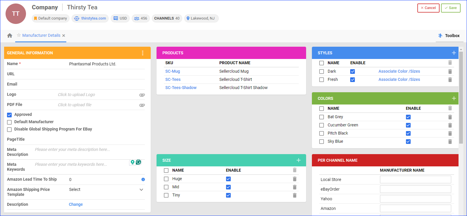Viewport: 467px width, 216px height.
Task: Add a new style with plus icon
Action: (454, 53)
